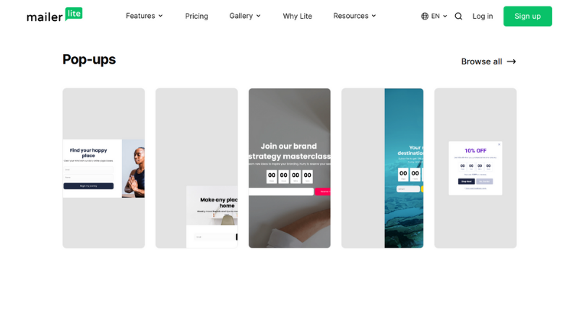Screen dimensions: 578x325
Task: Click the arrow next to Browse all
Action: pos(512,61)
